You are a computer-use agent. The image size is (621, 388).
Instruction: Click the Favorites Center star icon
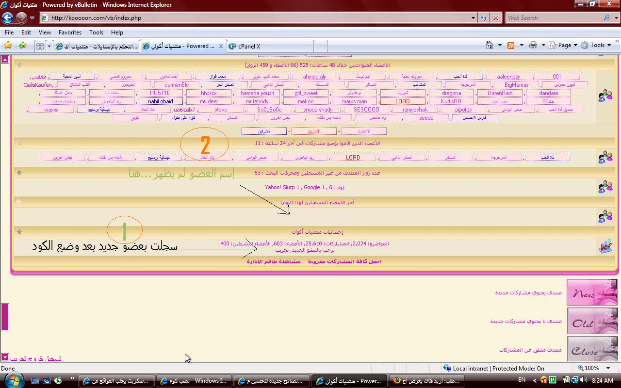point(8,46)
